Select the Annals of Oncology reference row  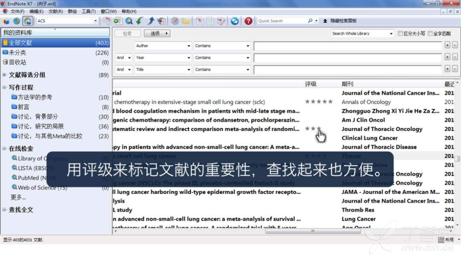pos(283,102)
